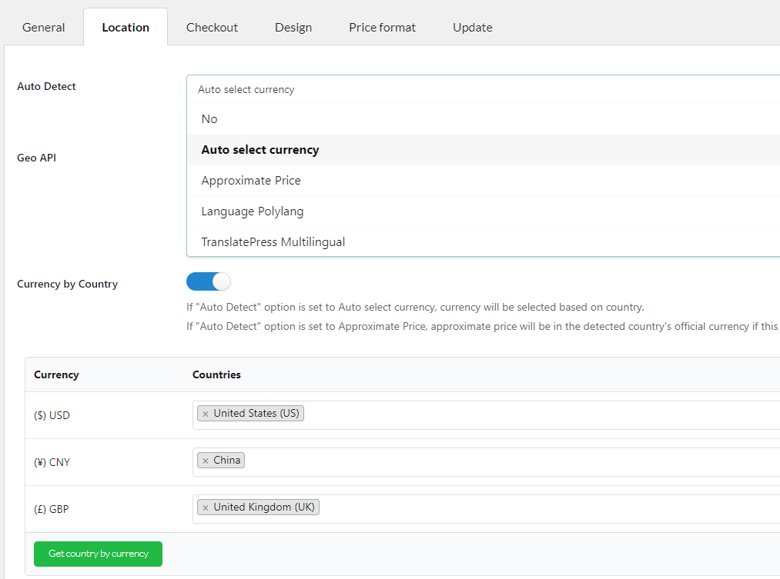The height and width of the screenshot is (579, 780).
Task: Pick Language Polylang option
Action: tap(253, 211)
